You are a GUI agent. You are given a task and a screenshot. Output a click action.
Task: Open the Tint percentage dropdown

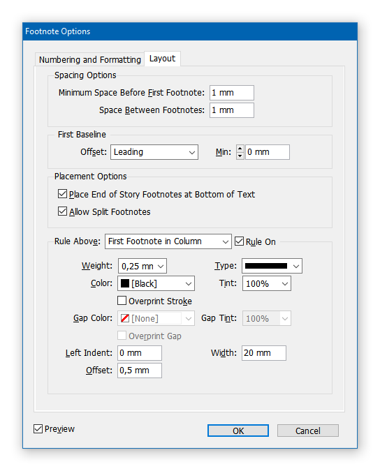tap(267, 283)
